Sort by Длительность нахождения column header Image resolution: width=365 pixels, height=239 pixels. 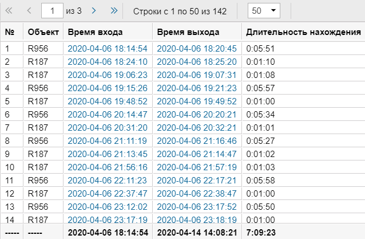303,32
